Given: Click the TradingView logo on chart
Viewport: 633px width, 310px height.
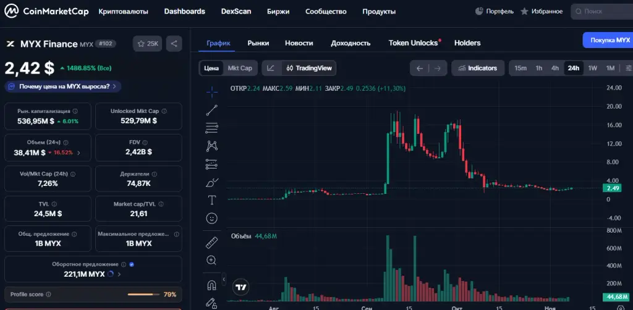Looking at the screenshot, I should (241, 287).
